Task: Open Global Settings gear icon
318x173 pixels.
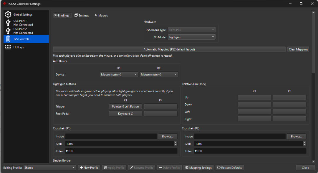Action: point(8,14)
